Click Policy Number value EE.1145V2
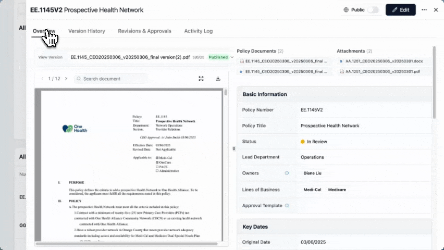 coord(312,110)
